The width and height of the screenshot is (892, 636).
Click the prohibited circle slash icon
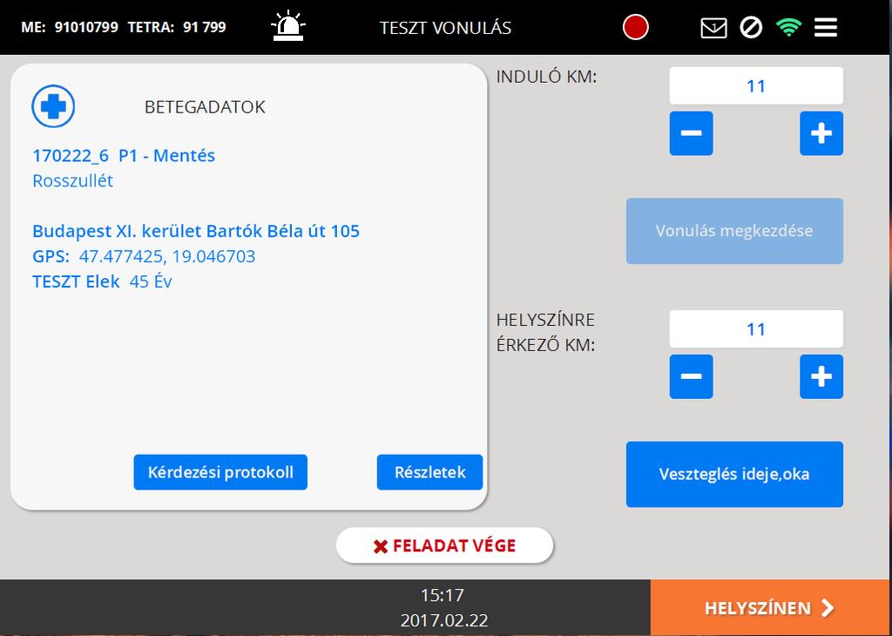click(x=751, y=27)
